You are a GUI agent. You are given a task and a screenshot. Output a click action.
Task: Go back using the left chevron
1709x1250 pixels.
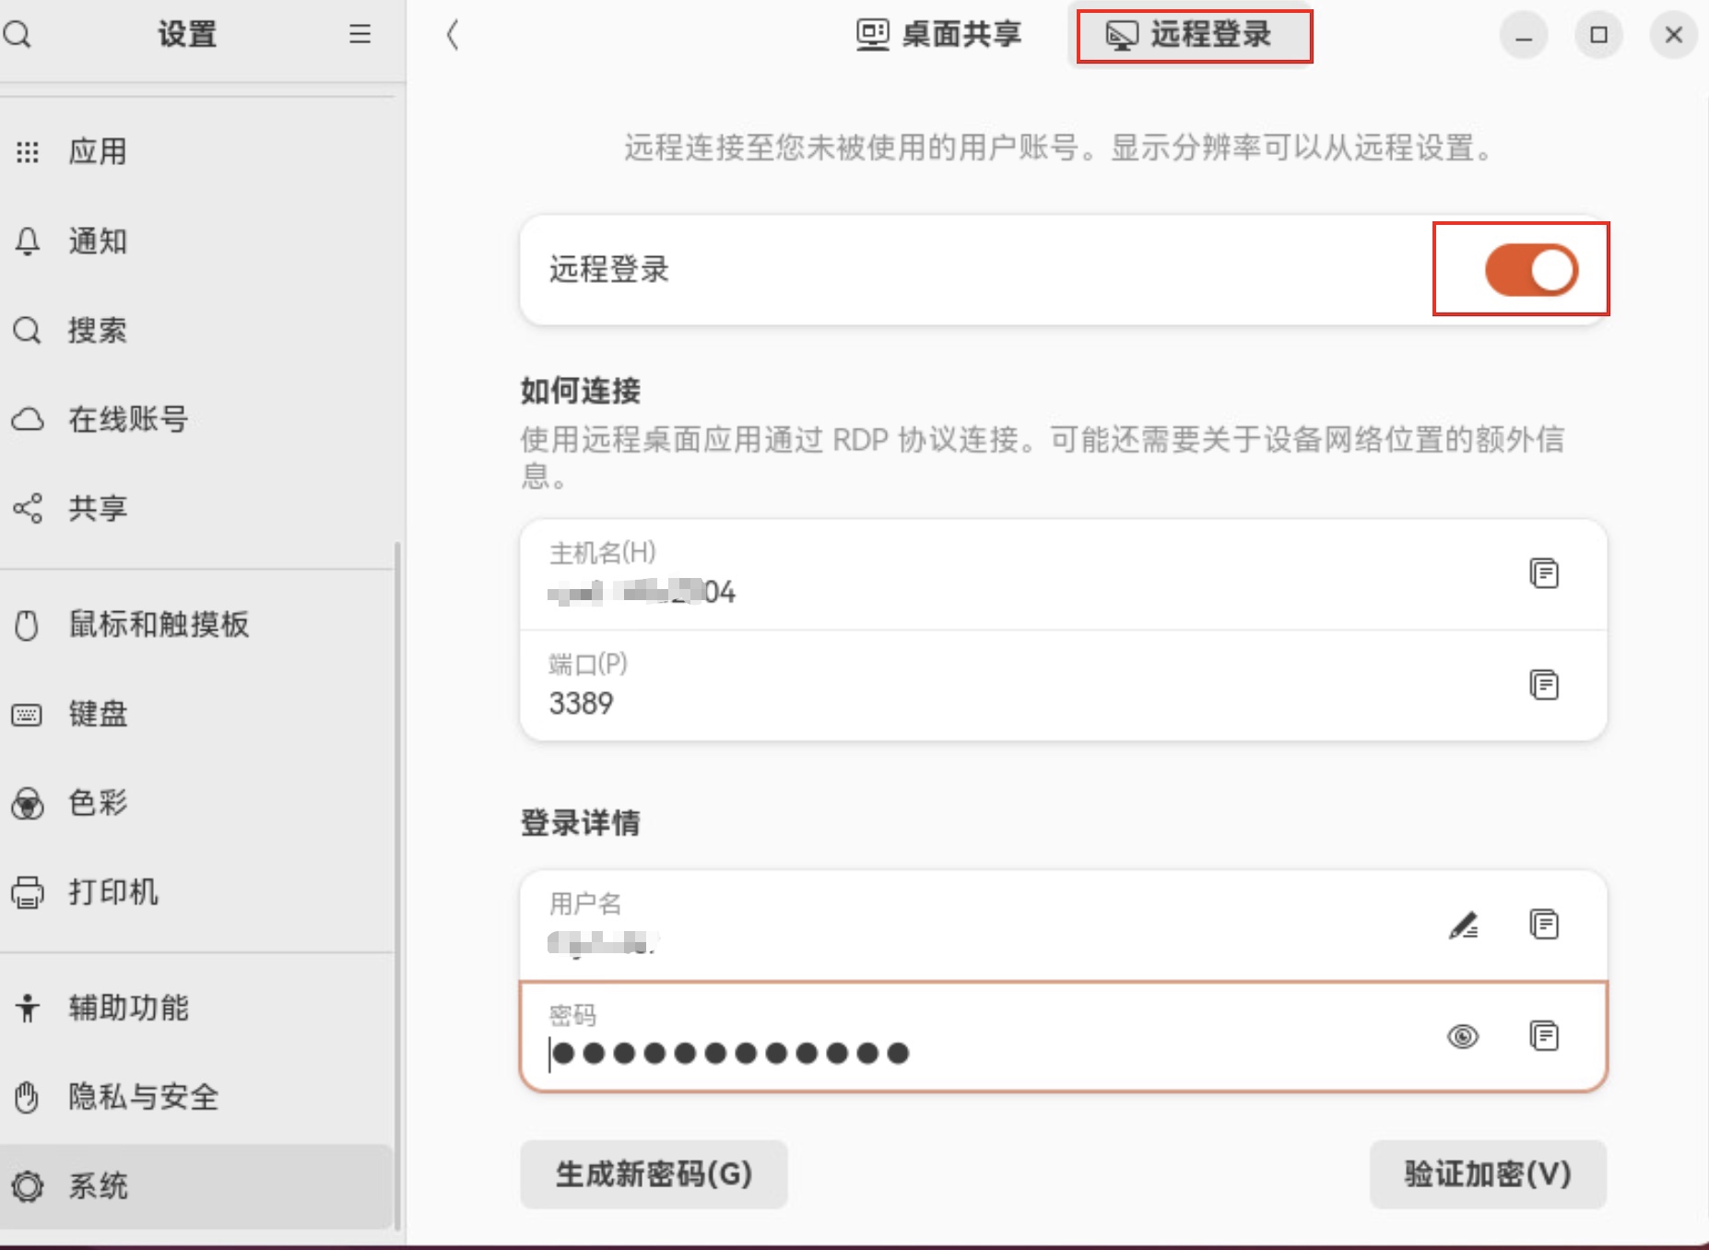[x=453, y=35]
